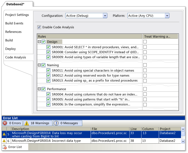188x153 pixels.
Task: Click the Error List tab icon at bottom
Action: (x=4, y=147)
